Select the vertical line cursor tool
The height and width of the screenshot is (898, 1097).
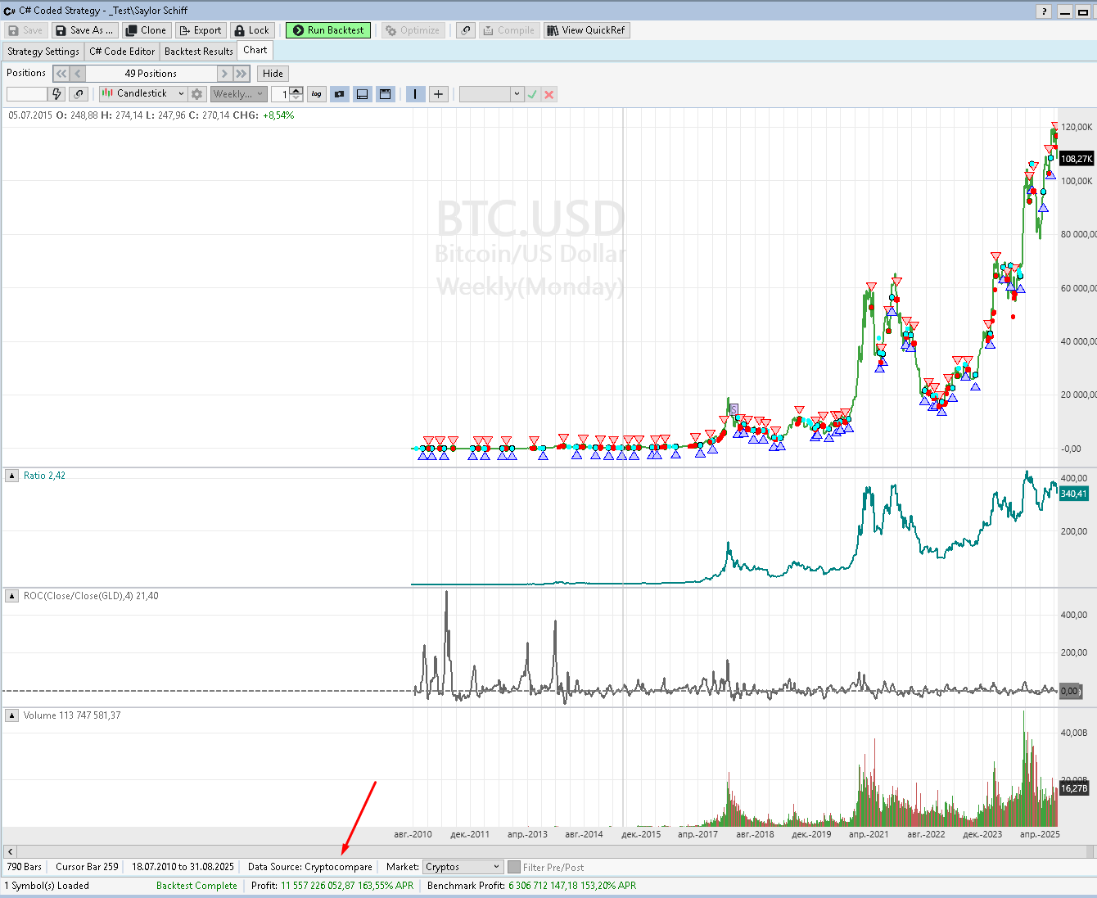point(415,94)
